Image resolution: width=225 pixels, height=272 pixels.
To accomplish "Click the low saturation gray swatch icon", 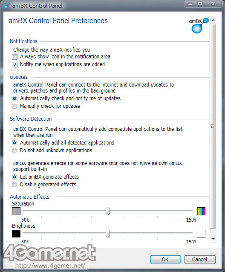I will (x=16, y=211).
